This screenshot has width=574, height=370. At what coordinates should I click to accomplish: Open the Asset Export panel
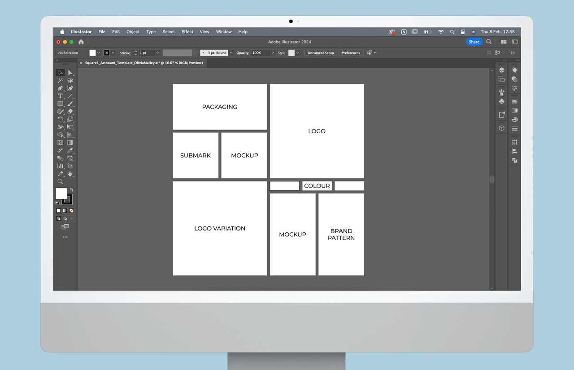(501, 115)
